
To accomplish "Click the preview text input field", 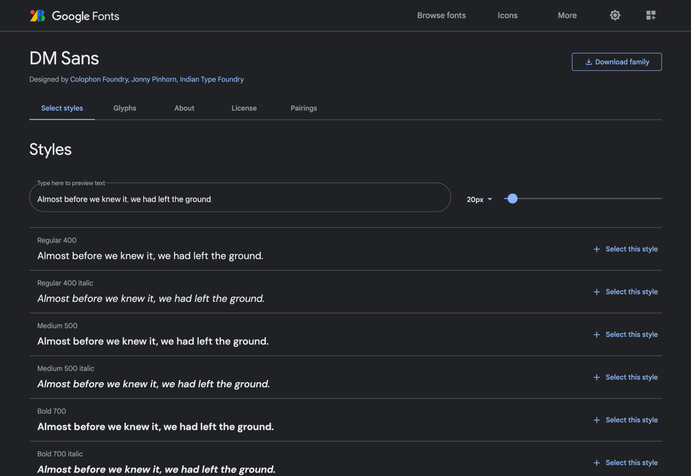I will coord(240,197).
